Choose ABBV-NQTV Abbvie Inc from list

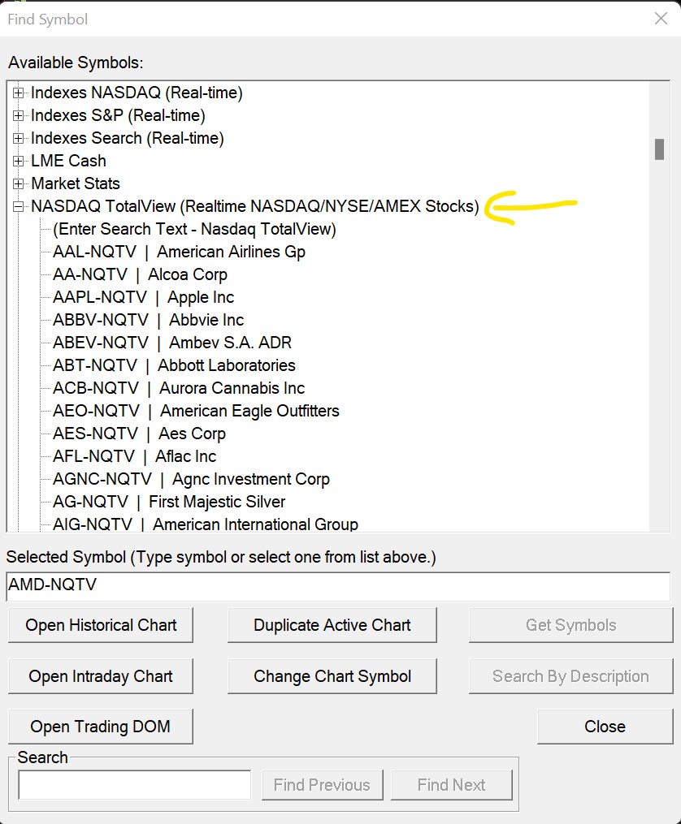point(148,320)
